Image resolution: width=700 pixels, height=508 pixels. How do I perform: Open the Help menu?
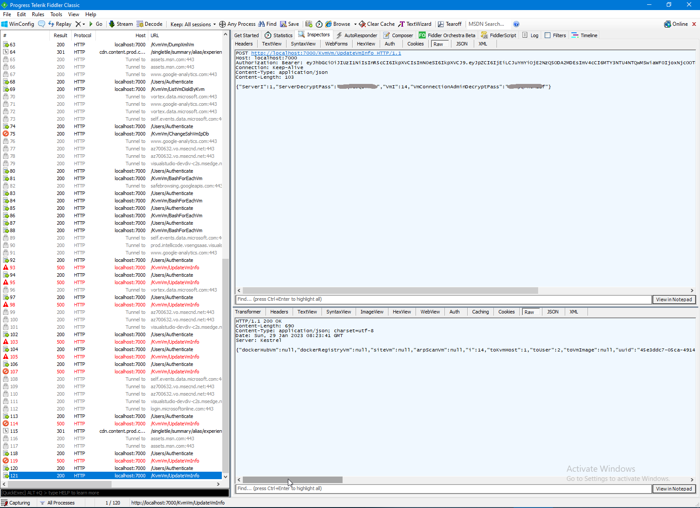point(91,14)
